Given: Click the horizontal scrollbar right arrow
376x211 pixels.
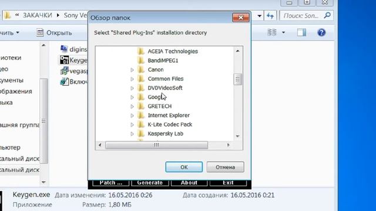Looking at the screenshot, I should pyautogui.click(x=229, y=145).
